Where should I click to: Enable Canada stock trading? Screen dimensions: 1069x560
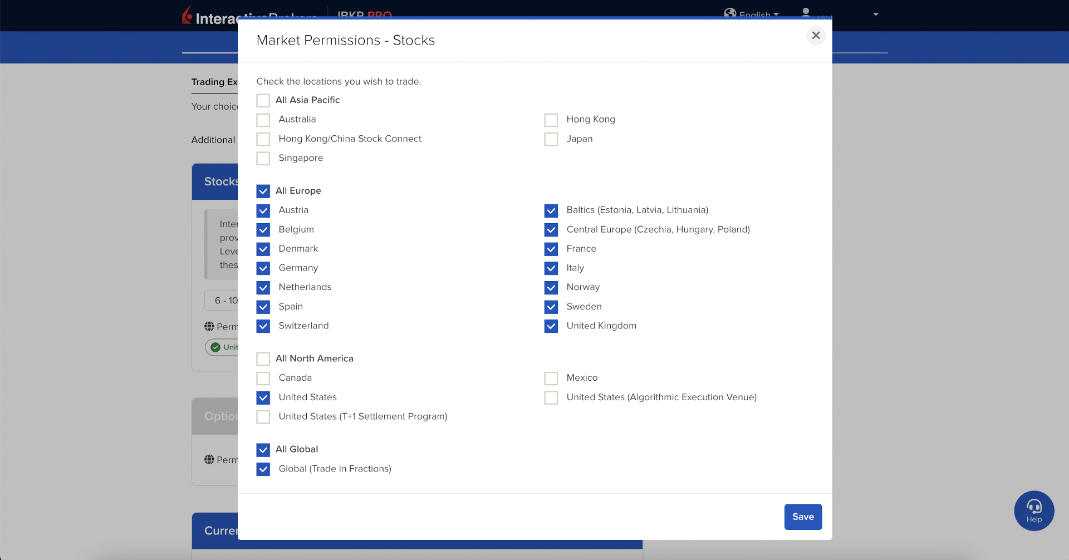(x=263, y=379)
